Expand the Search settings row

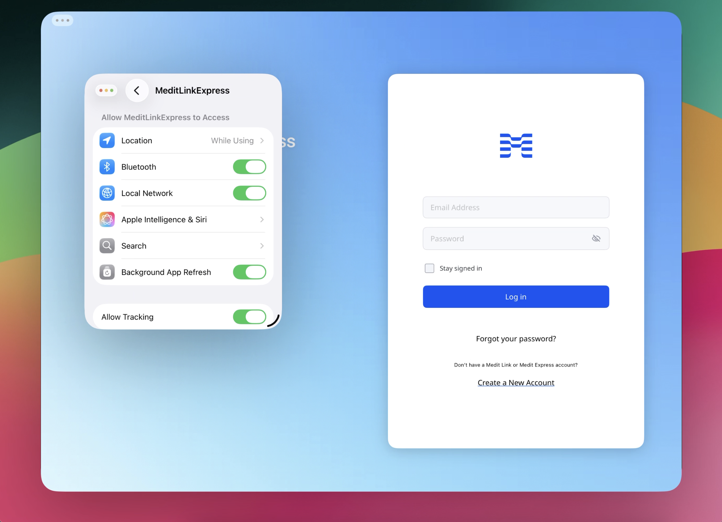pos(262,246)
